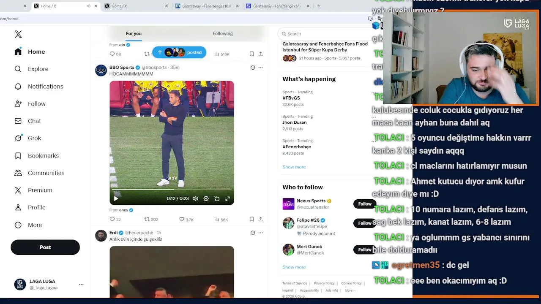Open the Communities page

(x=39, y=173)
